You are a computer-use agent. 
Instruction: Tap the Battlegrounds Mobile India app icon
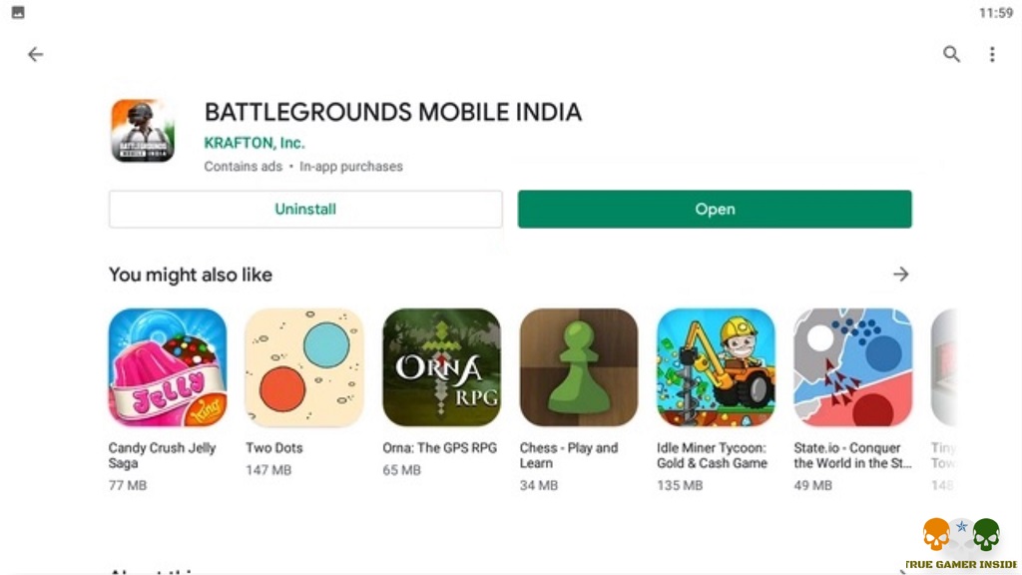pos(143,131)
